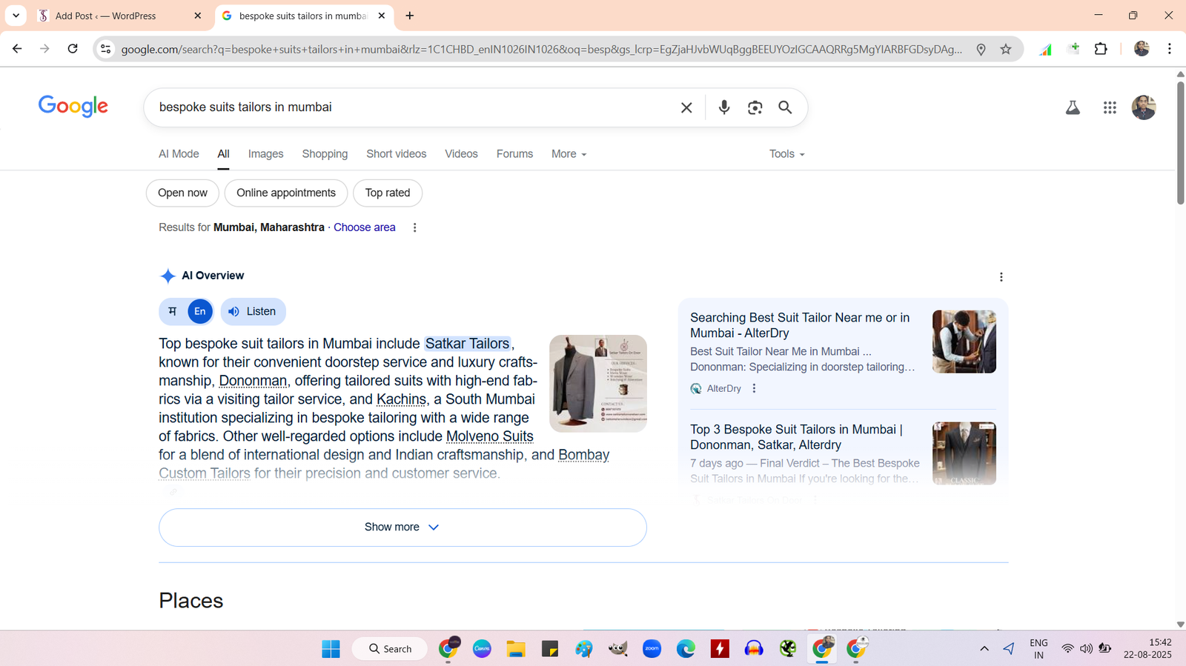Open AlterDry Best Suit Tailor article

(x=800, y=325)
